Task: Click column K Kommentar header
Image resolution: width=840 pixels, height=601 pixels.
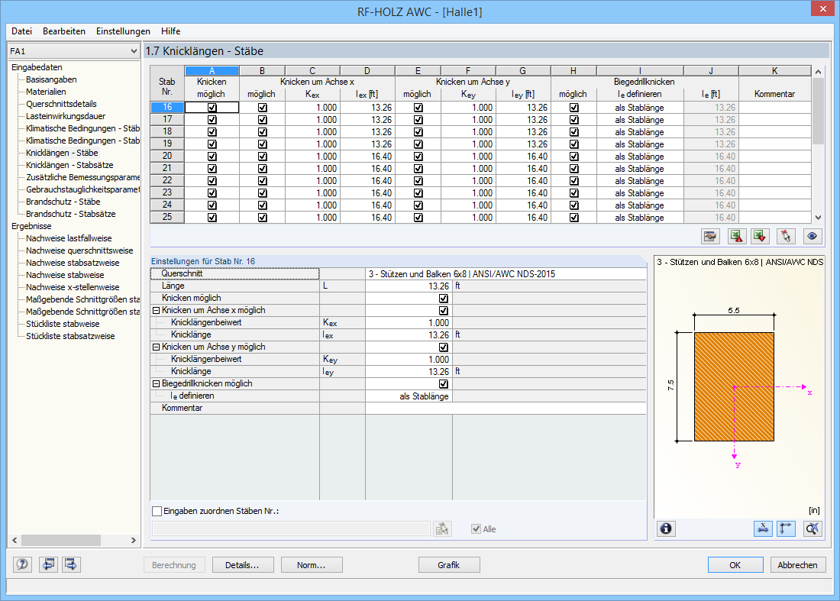Action: [774, 71]
